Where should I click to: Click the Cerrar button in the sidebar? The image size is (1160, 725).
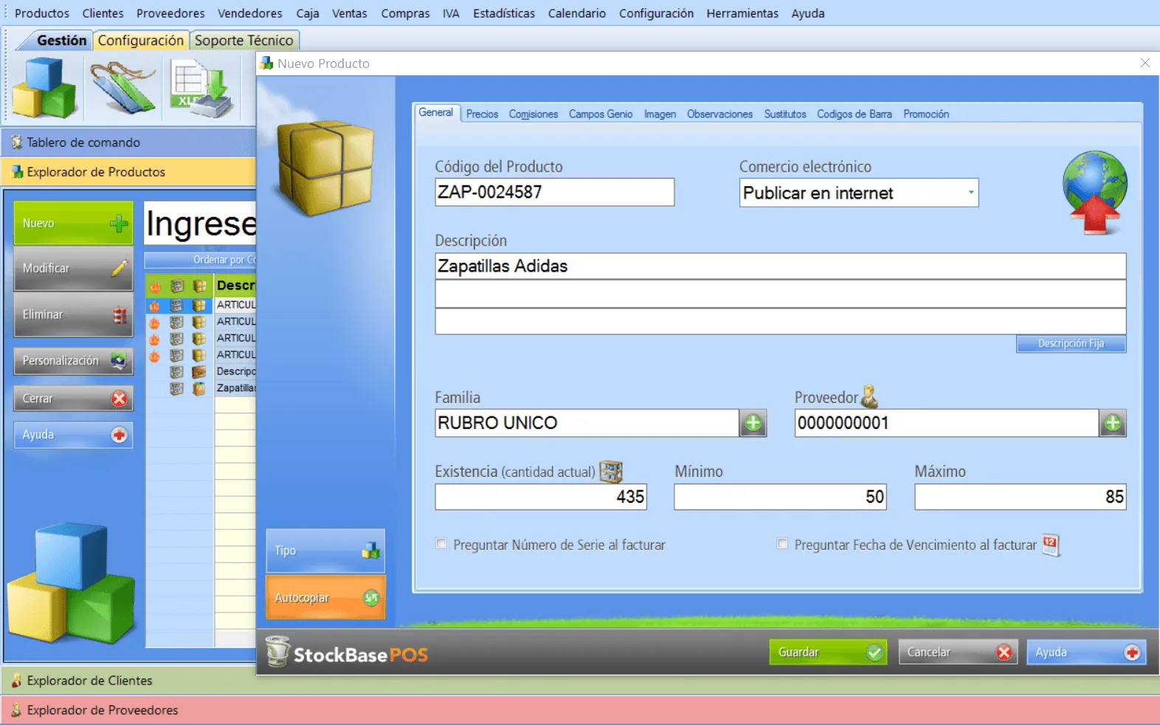[x=73, y=399]
